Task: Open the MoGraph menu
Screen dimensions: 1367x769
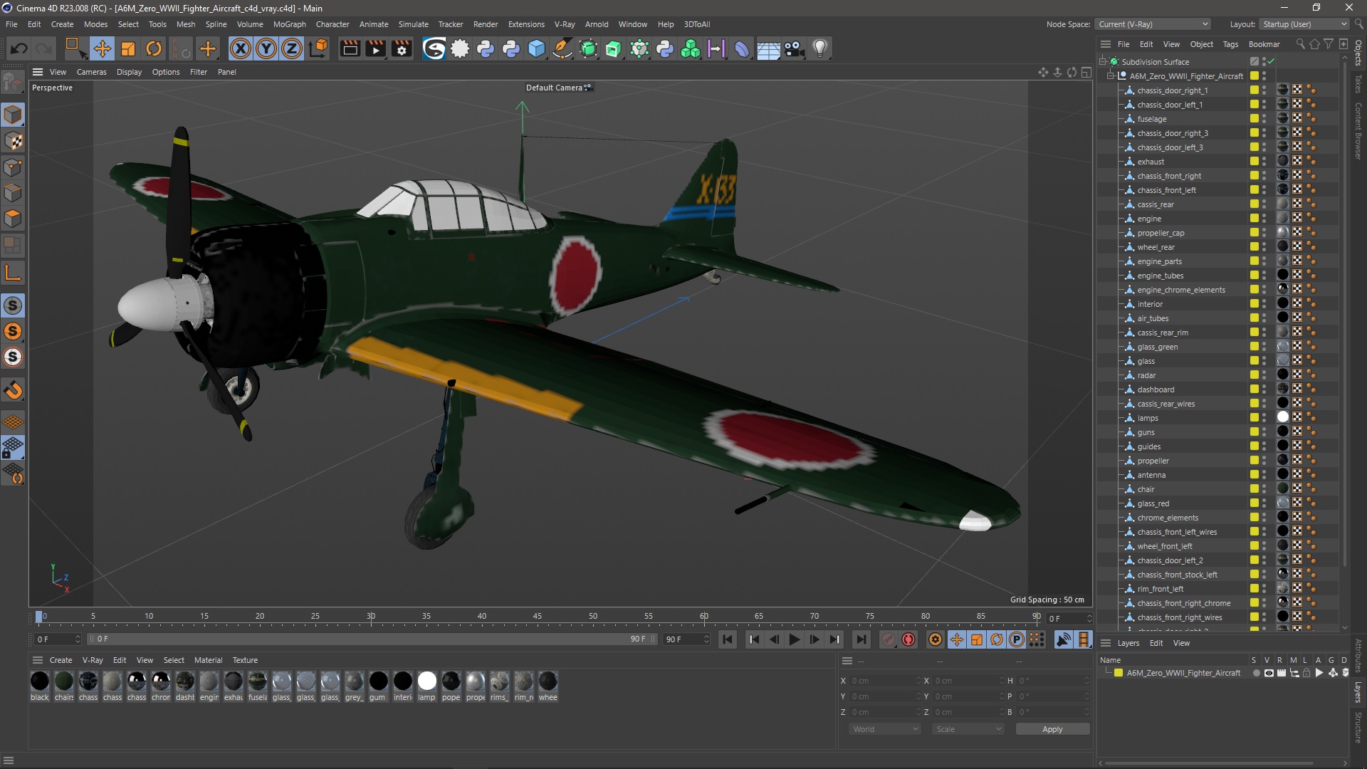Action: 289,24
